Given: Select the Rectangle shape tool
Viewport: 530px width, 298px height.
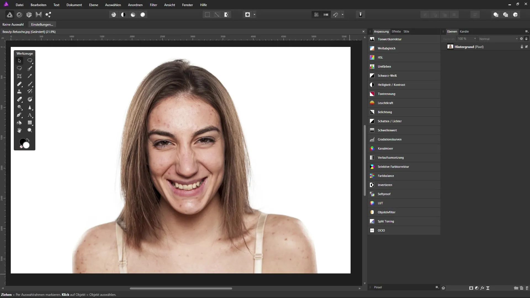Looking at the screenshot, I should pos(30,123).
